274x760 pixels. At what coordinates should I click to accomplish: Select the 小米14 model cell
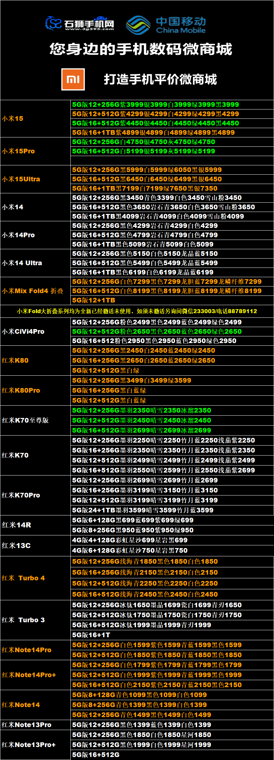pos(36,207)
